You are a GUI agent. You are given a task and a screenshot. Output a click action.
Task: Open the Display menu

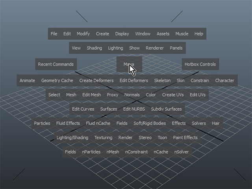122,34
